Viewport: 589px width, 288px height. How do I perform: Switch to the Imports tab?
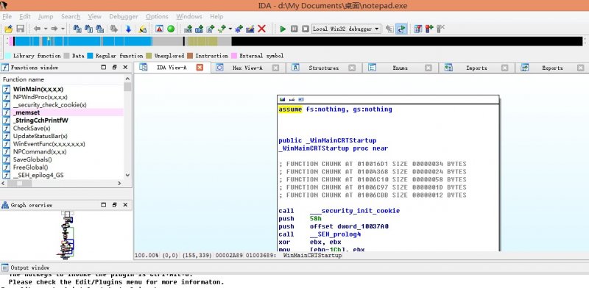point(476,68)
